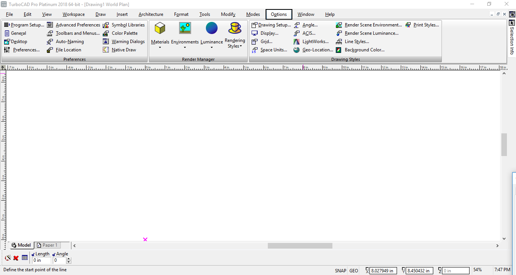Click the Materials cube icon

click(x=160, y=28)
